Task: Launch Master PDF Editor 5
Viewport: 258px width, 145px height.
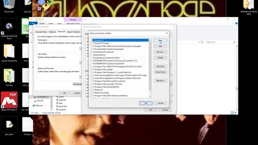Action: 9,101
